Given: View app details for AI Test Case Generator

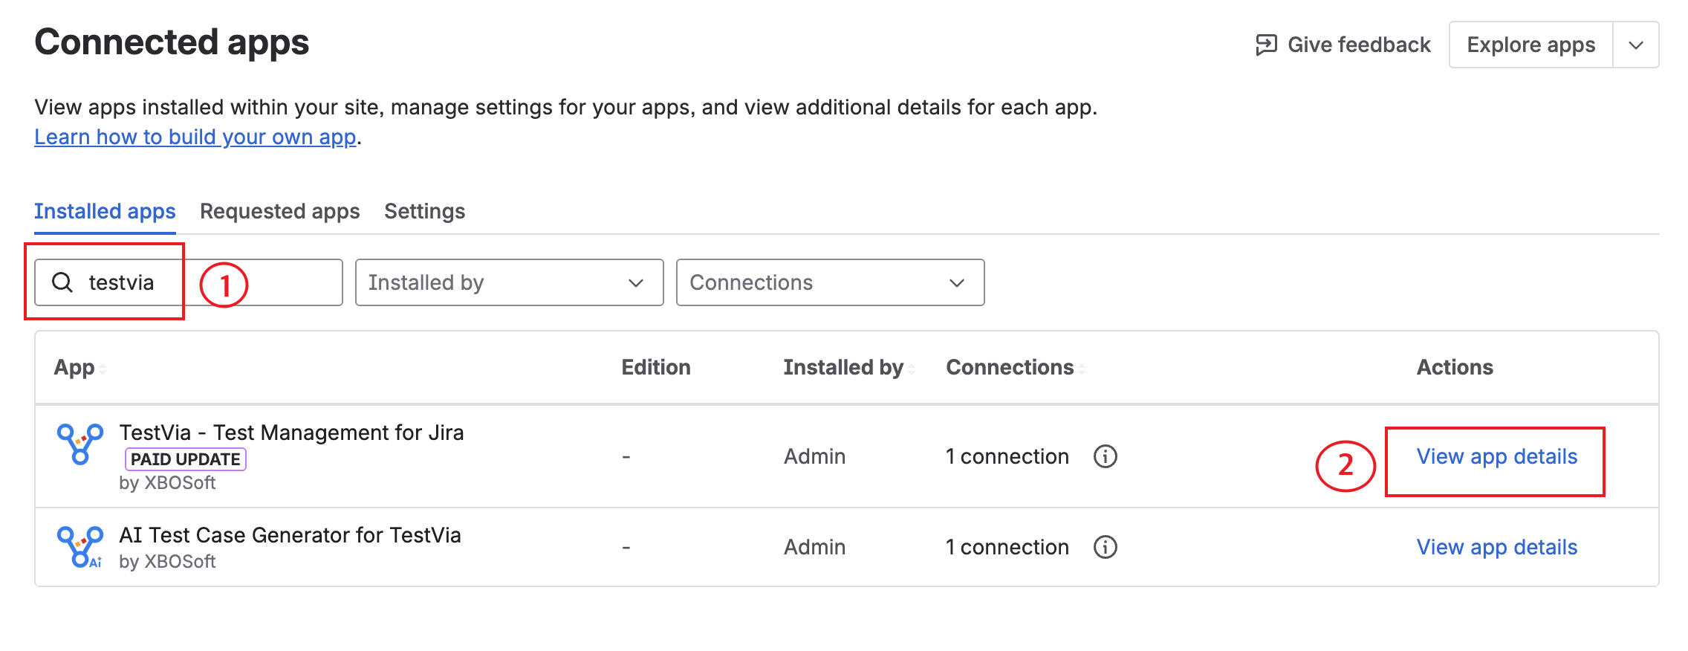Looking at the screenshot, I should (x=1496, y=547).
